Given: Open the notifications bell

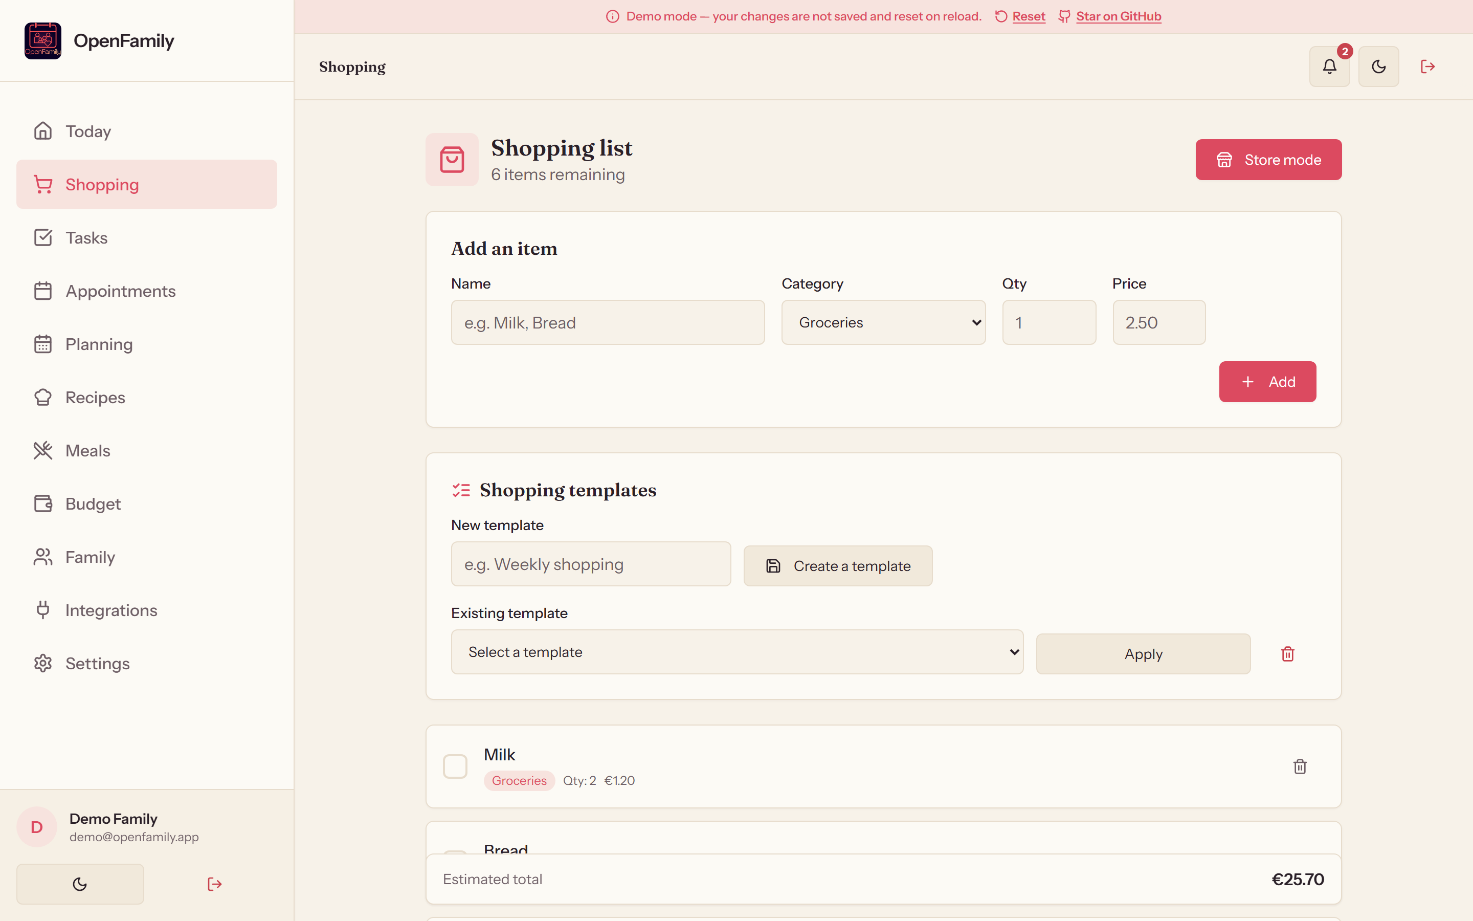Looking at the screenshot, I should (x=1329, y=67).
